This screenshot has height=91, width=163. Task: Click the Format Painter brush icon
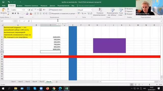[x=8, y=14]
